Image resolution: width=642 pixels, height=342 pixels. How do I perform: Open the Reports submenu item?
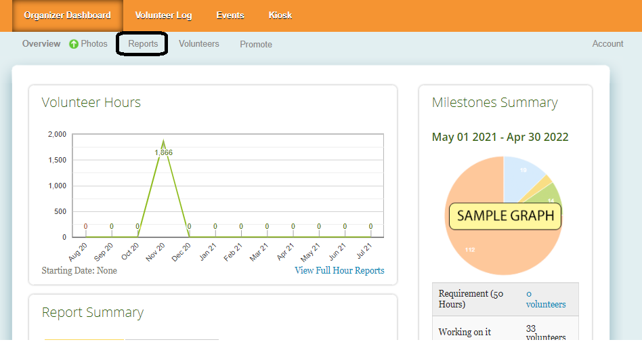[143, 44]
